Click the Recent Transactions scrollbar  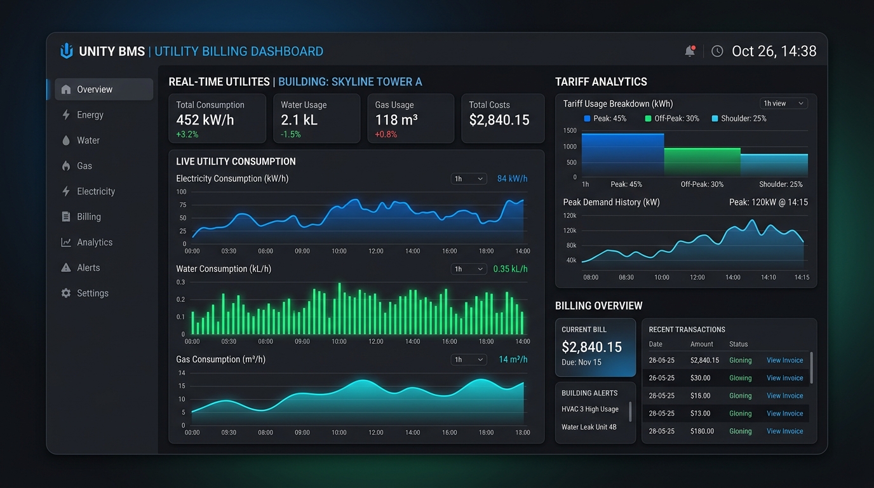[812, 367]
